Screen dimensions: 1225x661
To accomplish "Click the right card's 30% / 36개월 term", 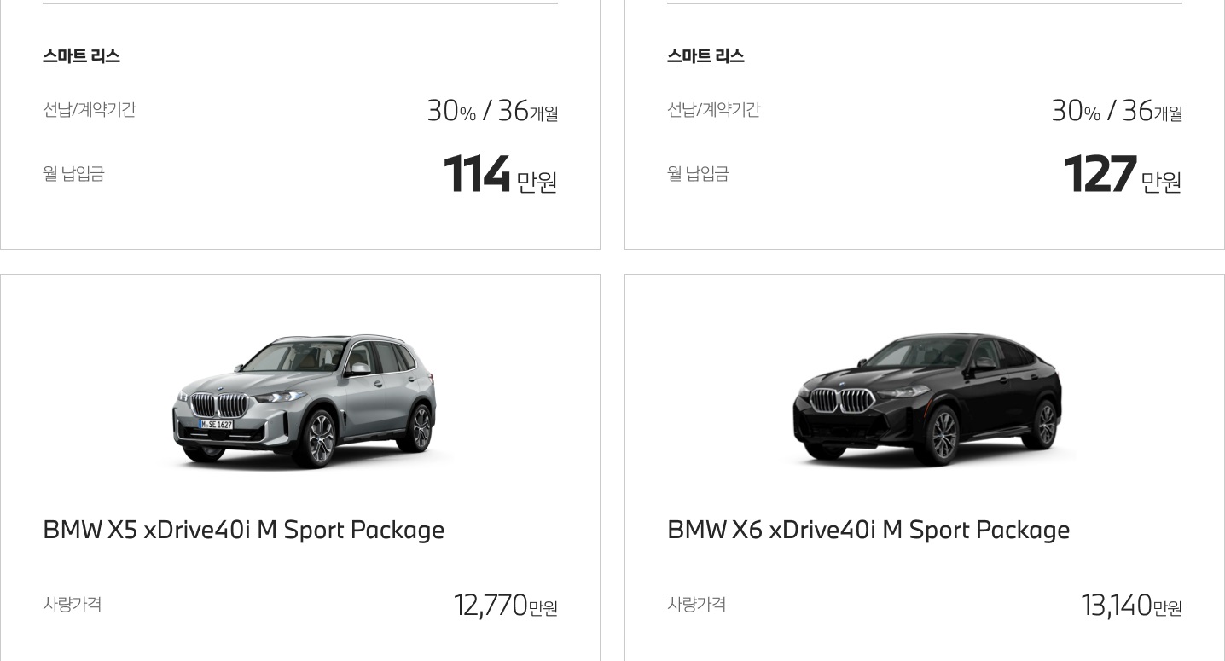I will (x=1117, y=111).
